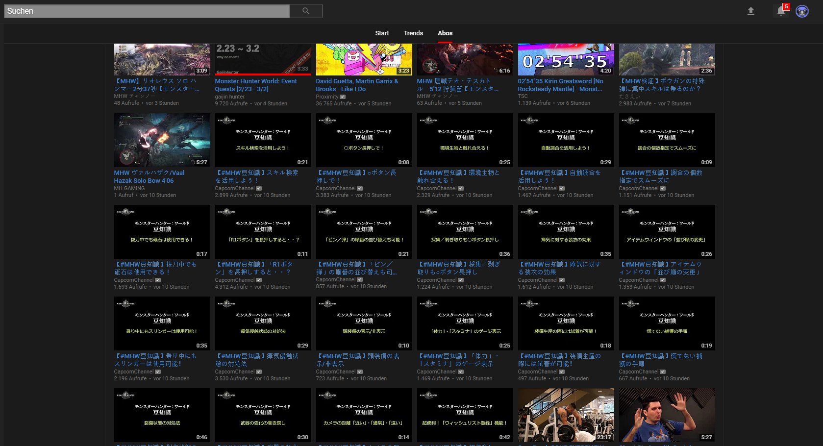Open the 0:18 装備生産 thumbnail
The height and width of the screenshot is (446, 823).
(566, 323)
